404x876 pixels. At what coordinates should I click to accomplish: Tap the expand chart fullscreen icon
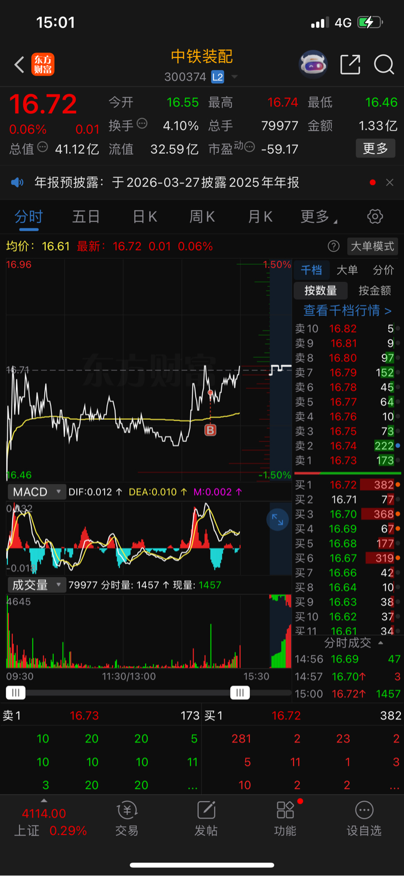(x=278, y=520)
